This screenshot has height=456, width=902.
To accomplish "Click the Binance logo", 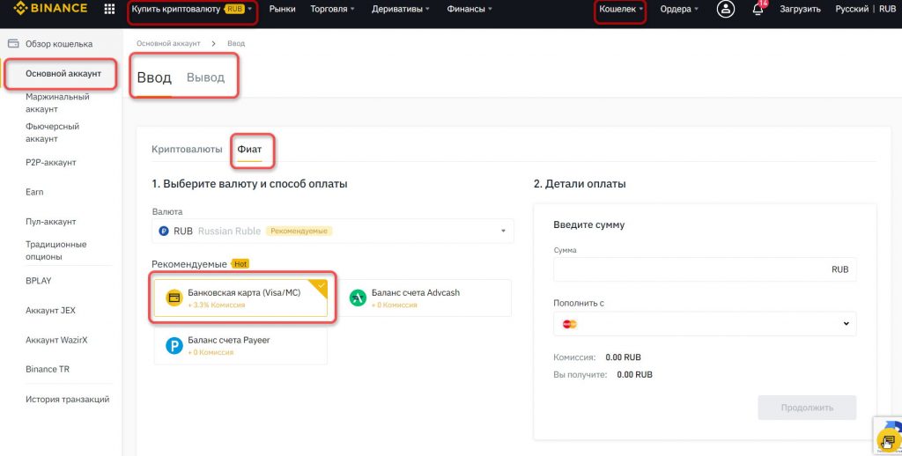I will coord(50,8).
